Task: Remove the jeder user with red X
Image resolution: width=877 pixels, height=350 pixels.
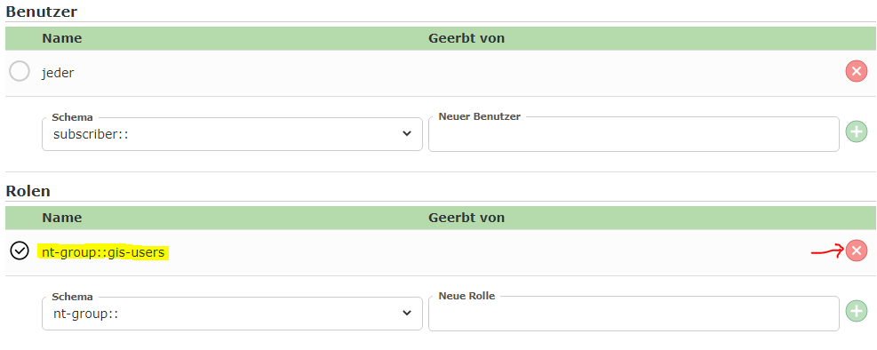Action: pos(856,72)
